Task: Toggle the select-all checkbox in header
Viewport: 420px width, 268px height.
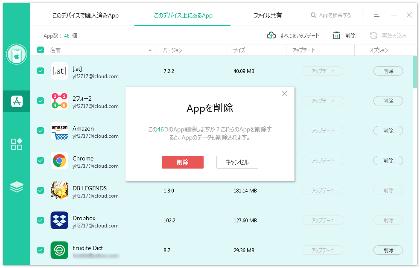Action: click(x=41, y=50)
